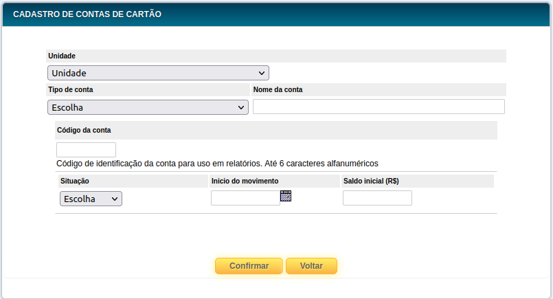The image size is (553, 299).
Task: Click the Cadastro de Contas de Cartão header title
Action: pos(87,14)
